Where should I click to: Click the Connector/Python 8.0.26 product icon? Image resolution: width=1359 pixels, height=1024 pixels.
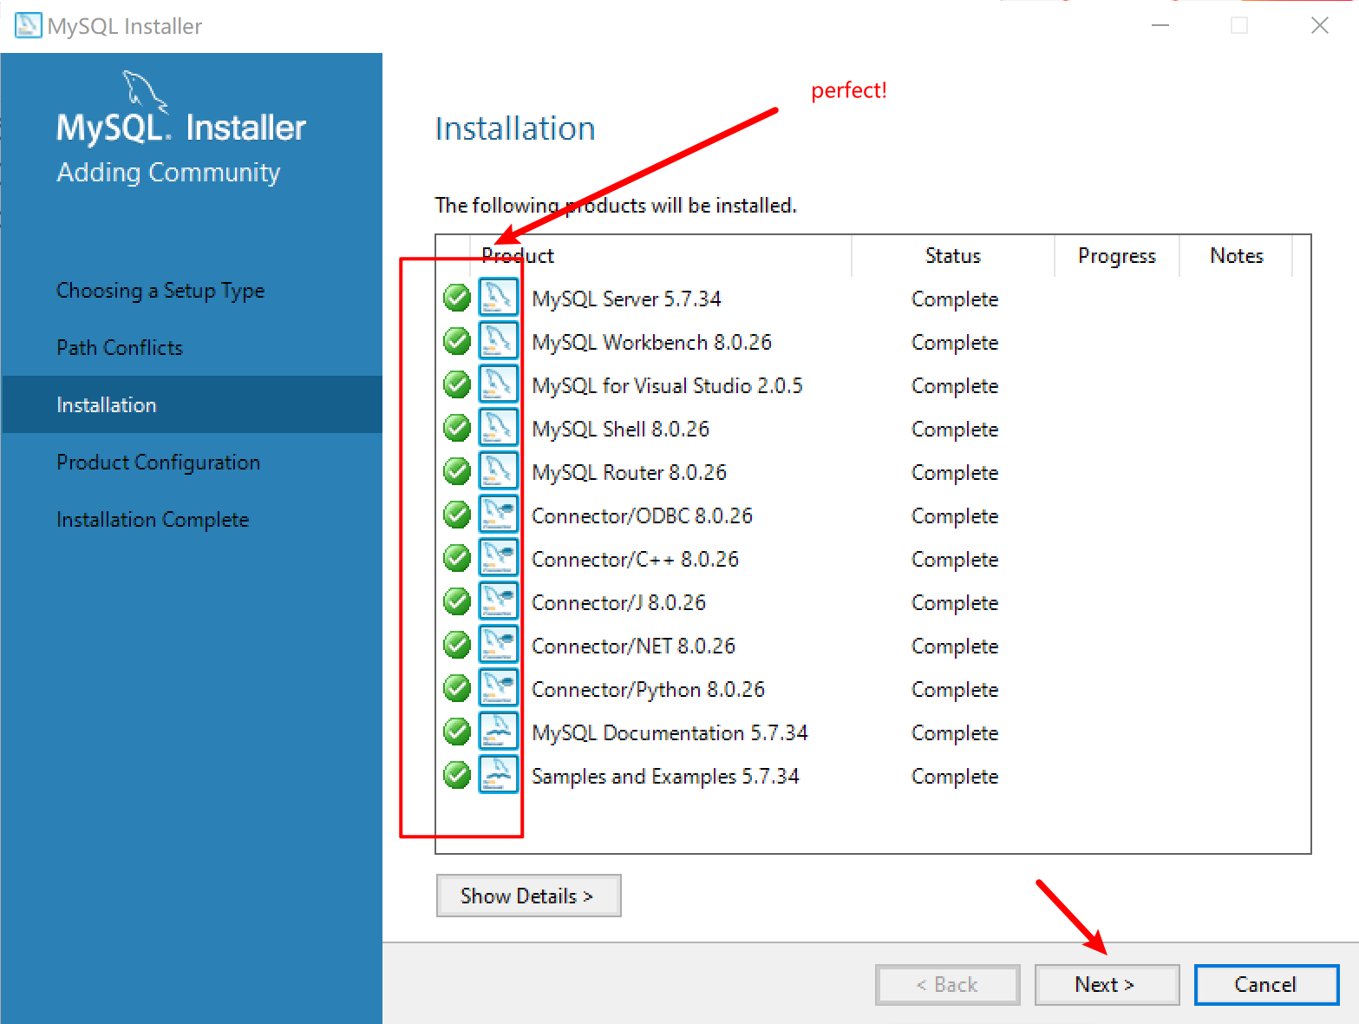click(x=499, y=688)
